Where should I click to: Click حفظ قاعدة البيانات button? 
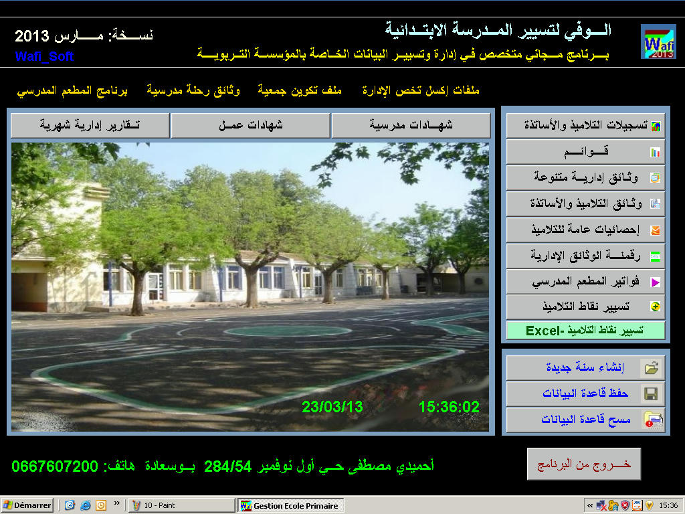pos(585,394)
